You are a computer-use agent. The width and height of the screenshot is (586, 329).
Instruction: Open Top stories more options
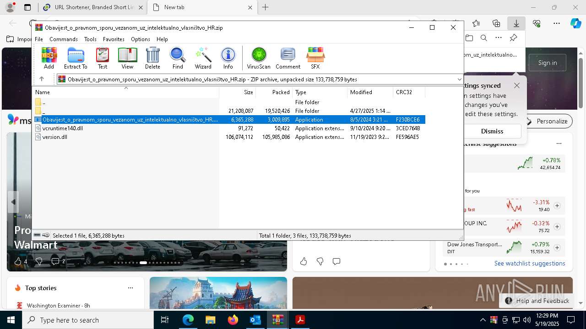click(130, 288)
